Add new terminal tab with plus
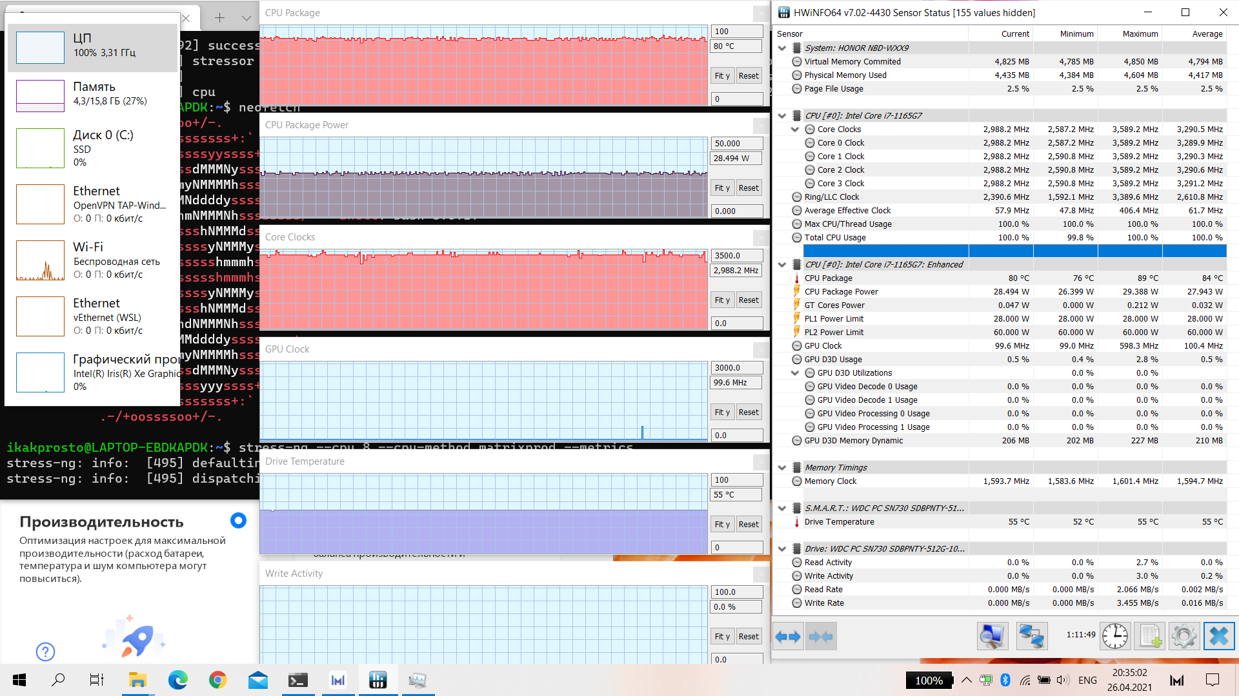This screenshot has height=696, width=1239. [219, 18]
